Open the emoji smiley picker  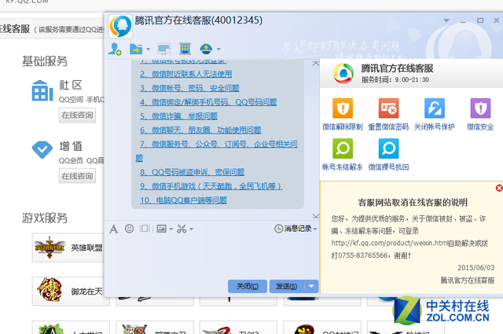(x=129, y=229)
